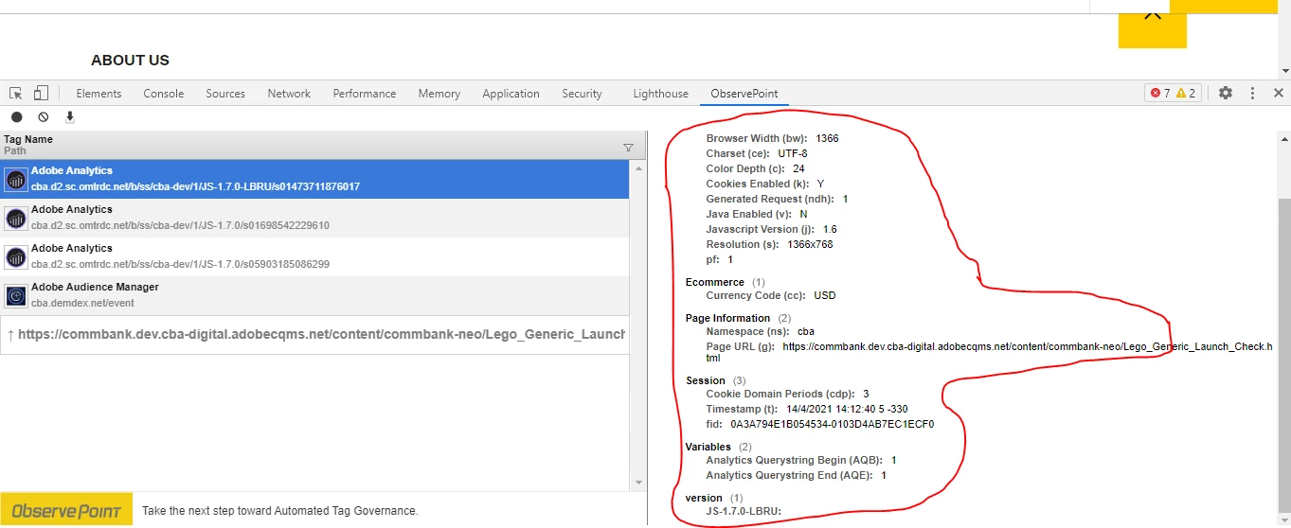Click the version section heading

point(704,498)
